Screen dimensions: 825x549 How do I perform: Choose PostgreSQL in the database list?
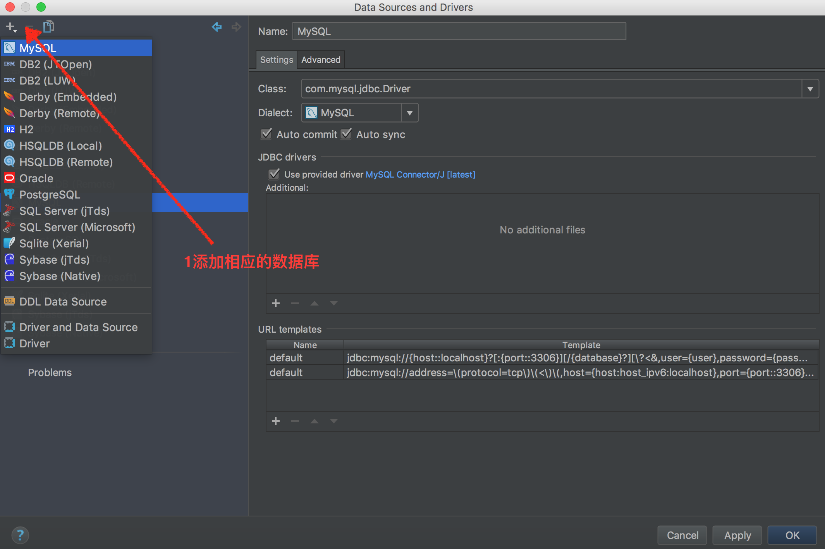(76, 194)
